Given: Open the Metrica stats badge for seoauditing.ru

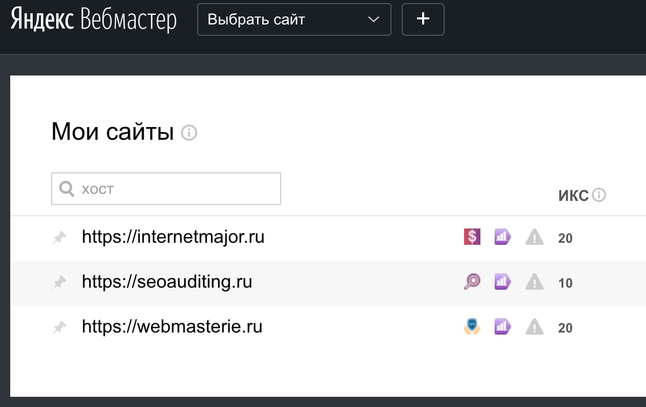Looking at the screenshot, I should [502, 282].
